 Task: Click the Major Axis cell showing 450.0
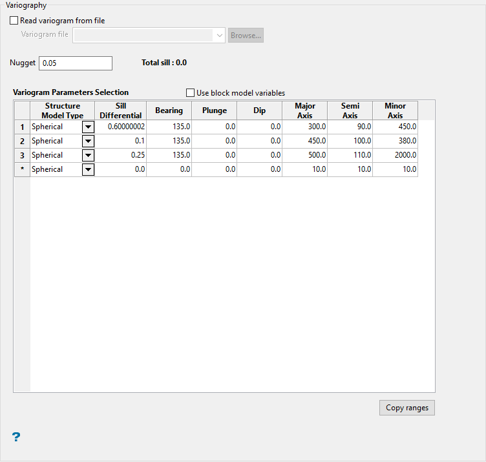pos(304,142)
